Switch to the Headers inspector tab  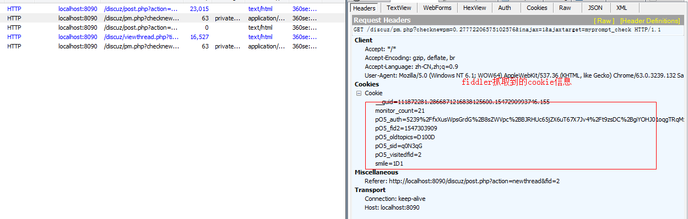click(x=364, y=8)
